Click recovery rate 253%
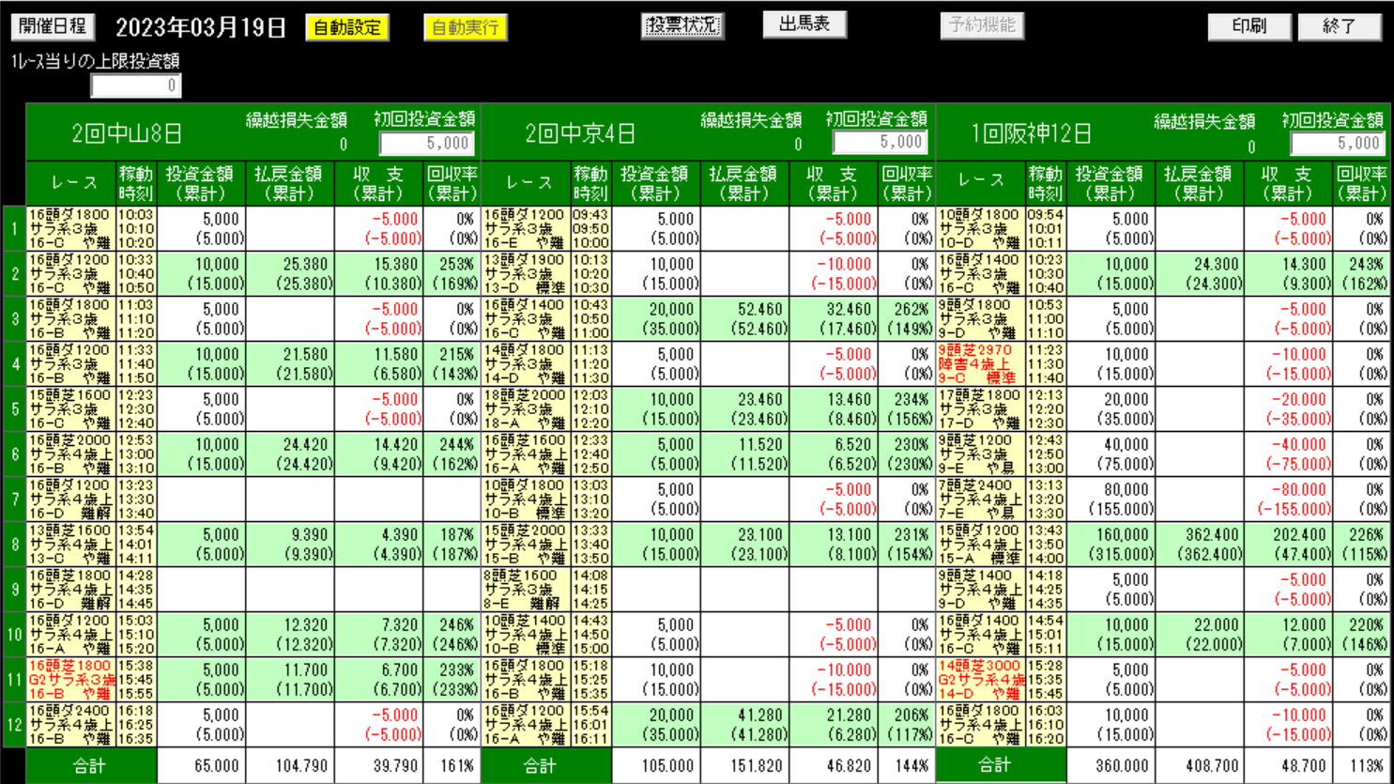Screen dimensions: 1394x784 457,265
